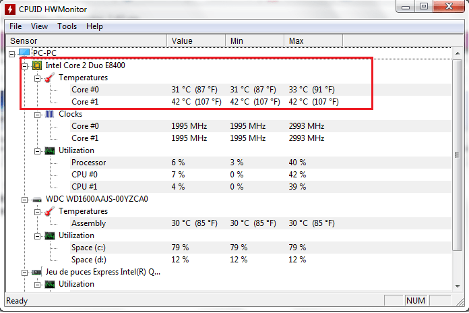Click the Intel Core 2 Duo CPU chip icon

click(38, 65)
